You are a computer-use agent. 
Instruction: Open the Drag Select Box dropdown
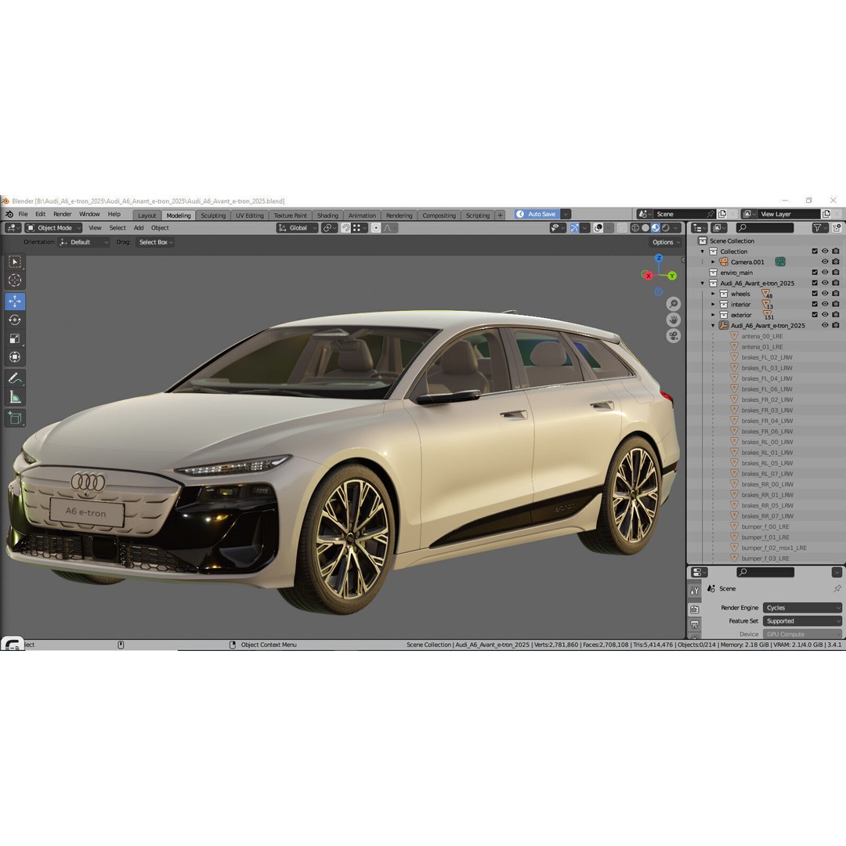(x=155, y=242)
